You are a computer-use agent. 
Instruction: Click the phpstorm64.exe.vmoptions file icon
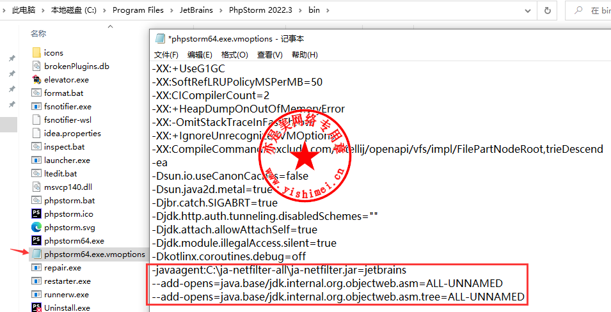(36, 254)
